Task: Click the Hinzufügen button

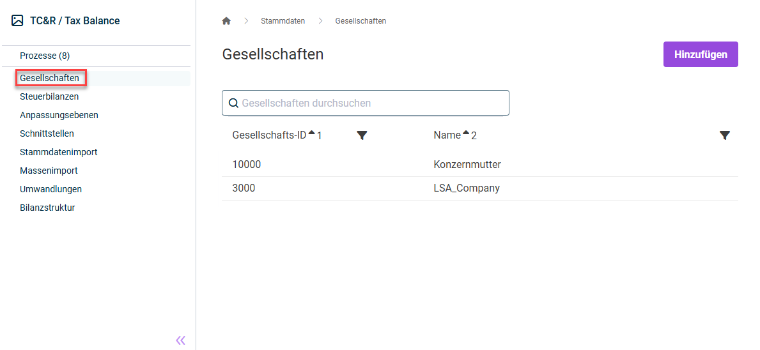Action: point(701,54)
